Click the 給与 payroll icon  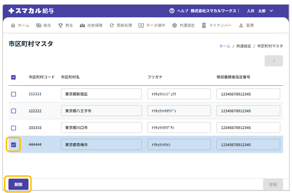tap(39, 26)
